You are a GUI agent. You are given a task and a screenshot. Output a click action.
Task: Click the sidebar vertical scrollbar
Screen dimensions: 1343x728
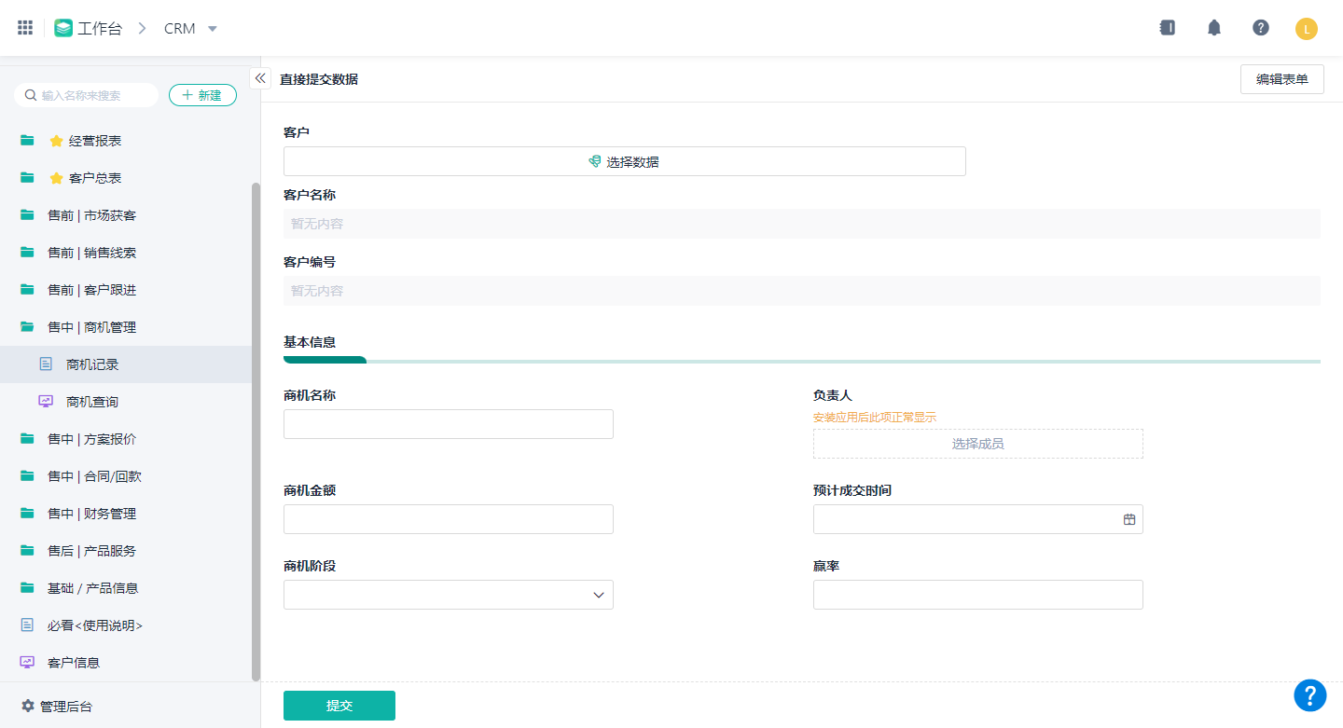coord(256,432)
